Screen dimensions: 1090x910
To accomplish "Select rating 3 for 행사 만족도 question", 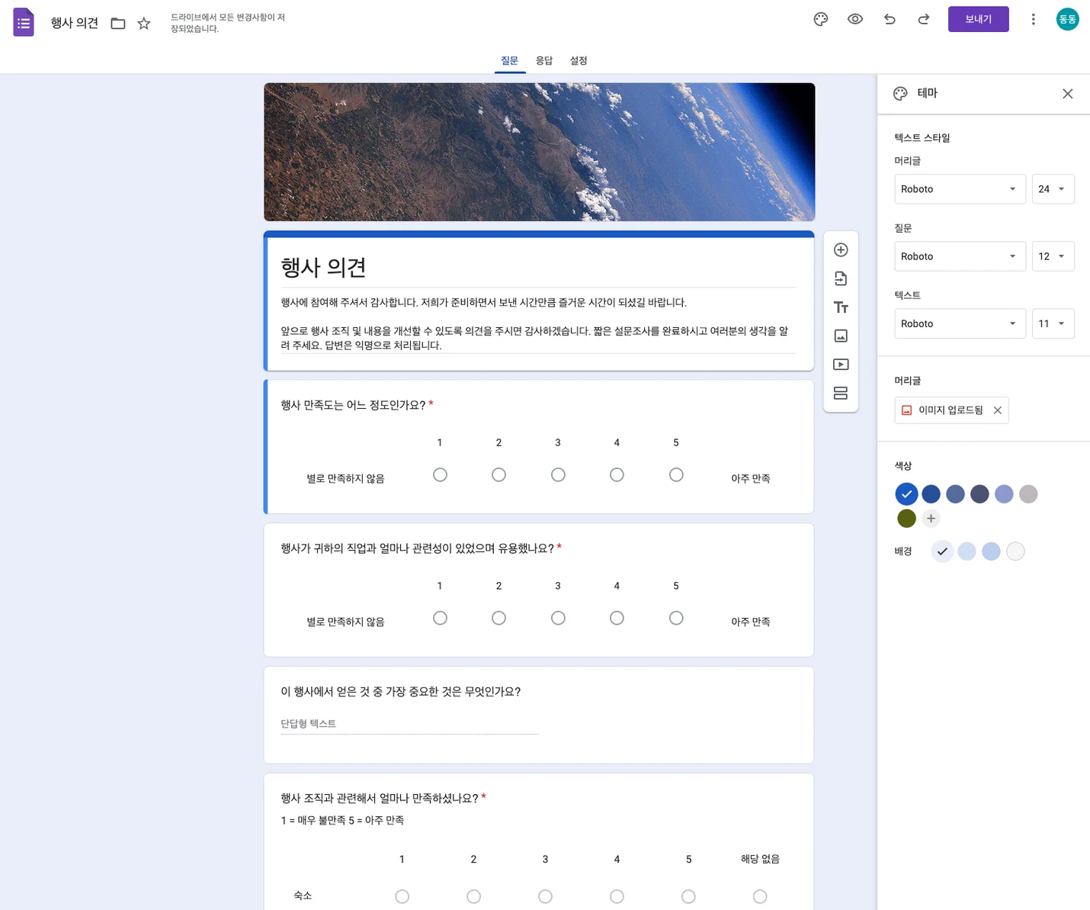I will point(558,474).
